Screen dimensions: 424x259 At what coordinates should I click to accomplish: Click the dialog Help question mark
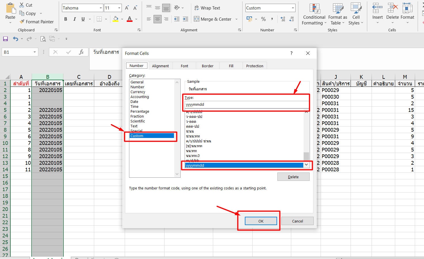(x=291, y=53)
